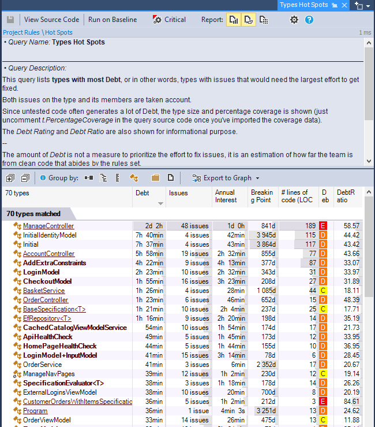Click the Save query disk icon
Viewport: 375px width, 427px height.
click(x=10, y=20)
